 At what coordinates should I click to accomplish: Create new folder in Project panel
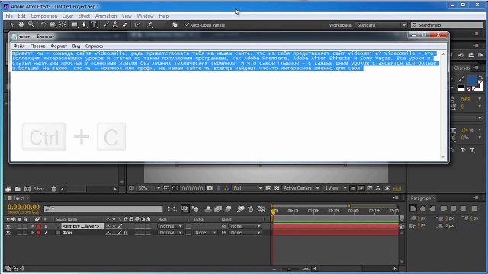[x=18, y=189]
